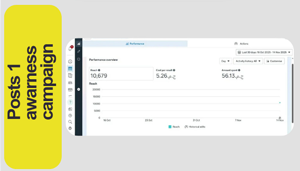
Task: Click the Reach info icon
Action: pos(99,70)
